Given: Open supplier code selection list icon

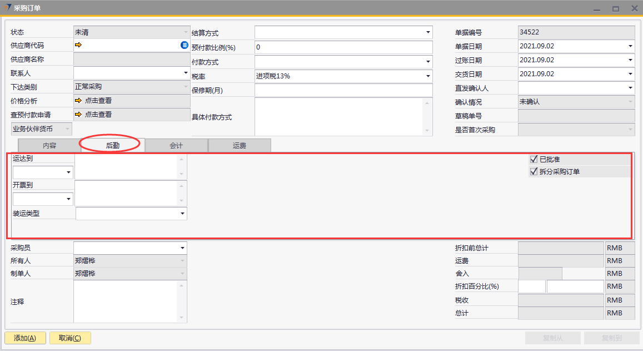Looking at the screenshot, I should (x=185, y=45).
